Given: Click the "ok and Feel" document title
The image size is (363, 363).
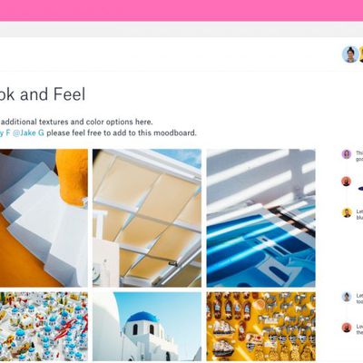Looking at the screenshot, I should (x=43, y=94).
